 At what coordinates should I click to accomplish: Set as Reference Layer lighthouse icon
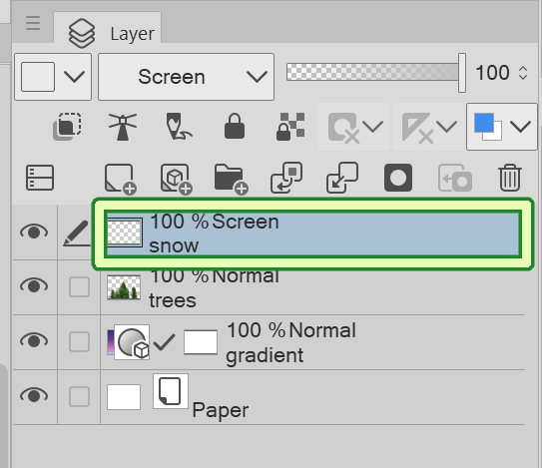click(x=123, y=127)
